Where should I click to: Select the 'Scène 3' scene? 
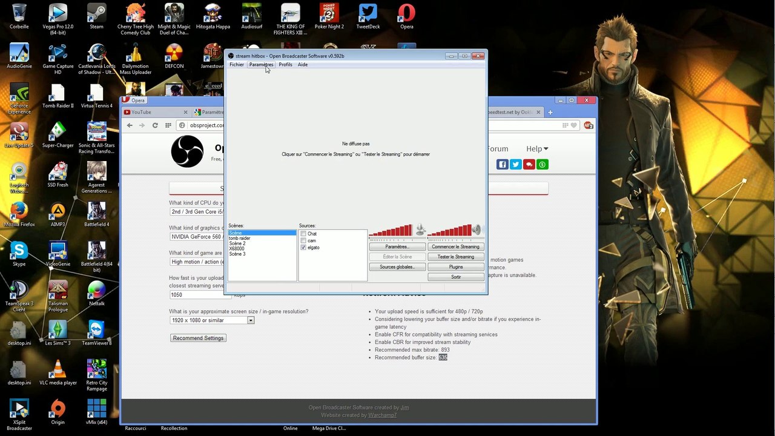pos(237,254)
